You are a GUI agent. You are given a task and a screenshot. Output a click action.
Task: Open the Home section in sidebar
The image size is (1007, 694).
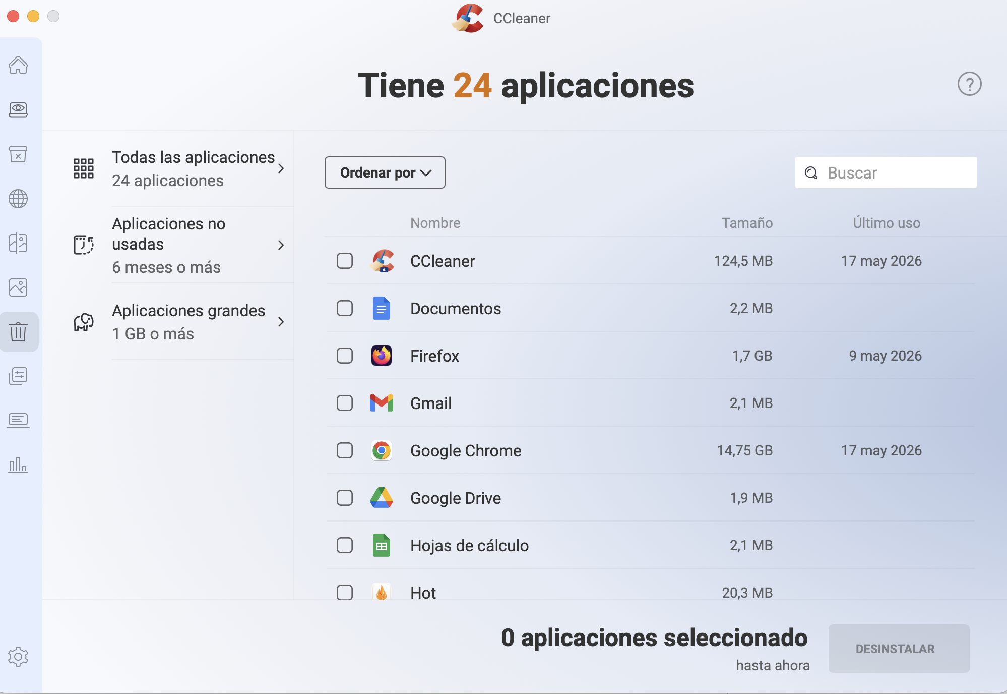click(18, 65)
